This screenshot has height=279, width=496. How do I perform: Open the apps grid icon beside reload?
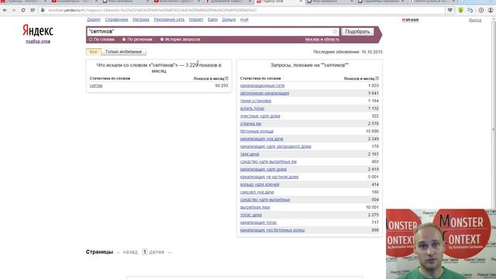[x=33, y=10]
